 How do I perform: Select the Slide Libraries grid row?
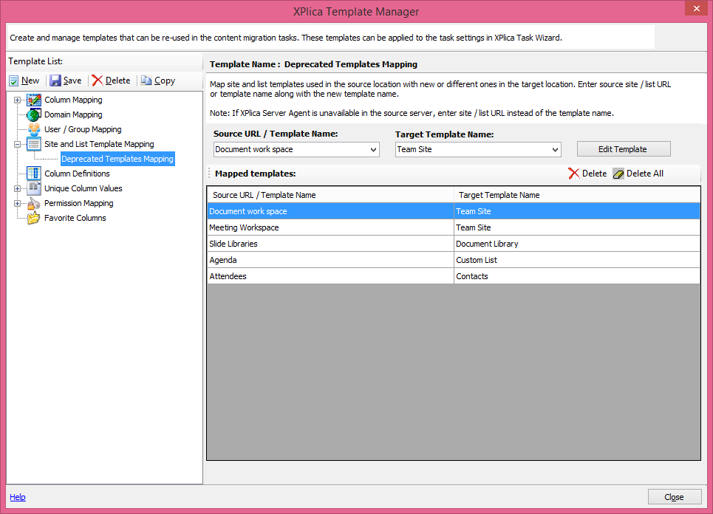click(454, 244)
